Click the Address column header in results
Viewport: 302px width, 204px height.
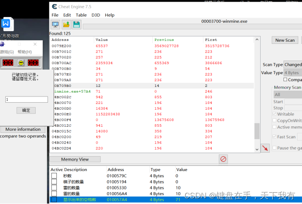(x=72, y=40)
